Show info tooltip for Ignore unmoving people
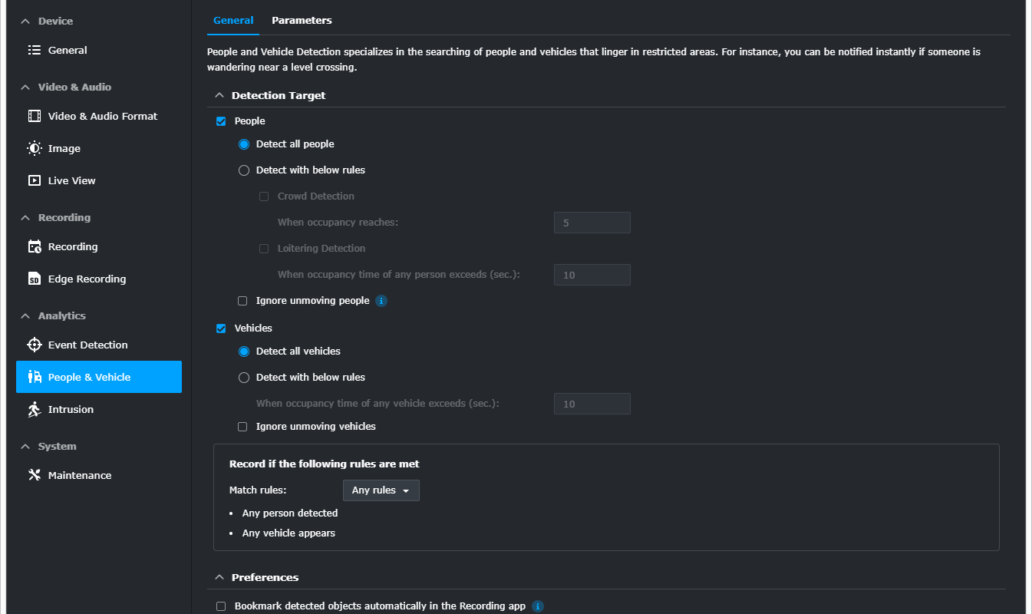Image resolution: width=1032 pixels, height=614 pixels. 381,301
